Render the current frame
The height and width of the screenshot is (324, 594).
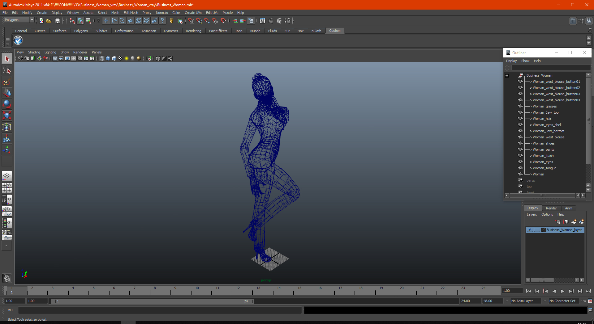click(271, 21)
